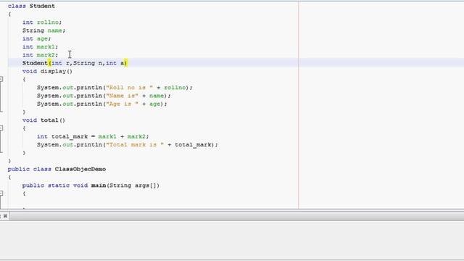The image size is (464, 261).
Task: Click the 'public class ClassObjecDemo' line
Action: pos(57,169)
